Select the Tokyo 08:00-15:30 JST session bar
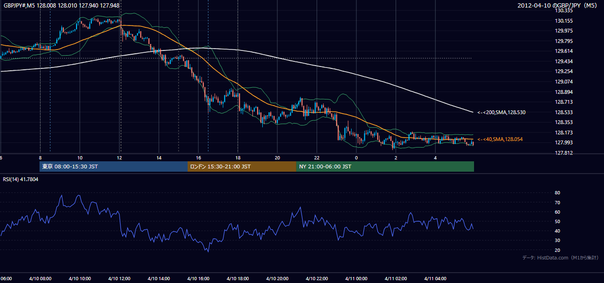604x283 pixels. tap(113, 166)
